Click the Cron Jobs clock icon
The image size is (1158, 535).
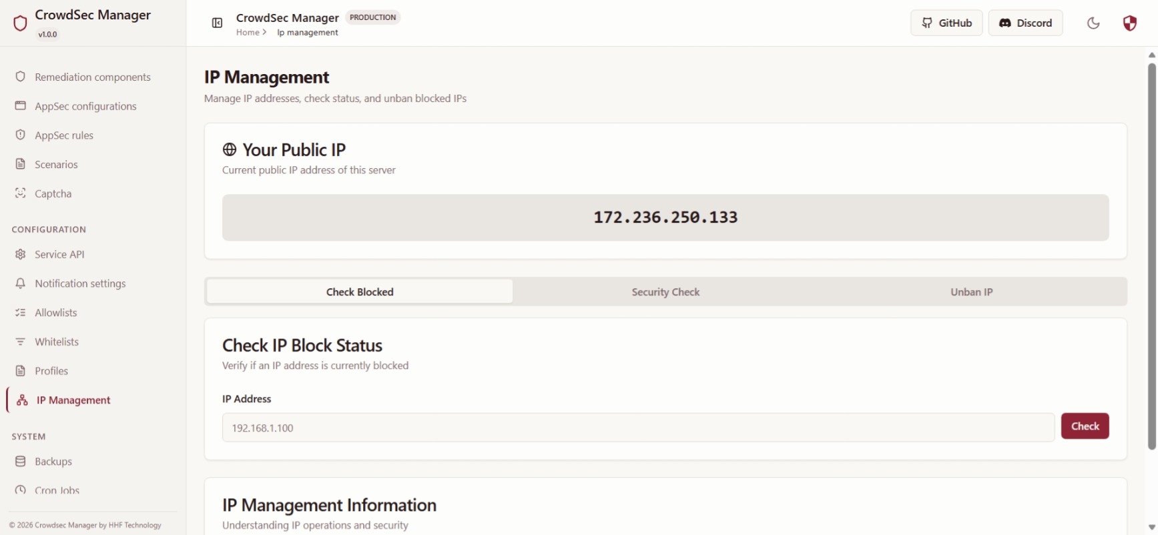(x=21, y=490)
